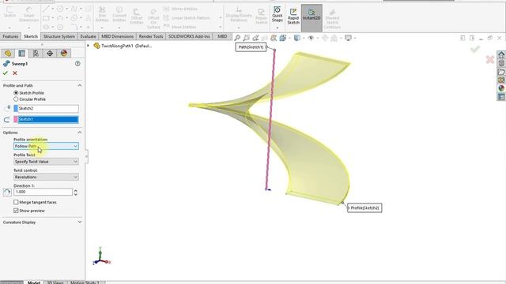Screen dimensions: 506x284
Task: Click the Quick Snaps tool
Action: coord(278,14)
